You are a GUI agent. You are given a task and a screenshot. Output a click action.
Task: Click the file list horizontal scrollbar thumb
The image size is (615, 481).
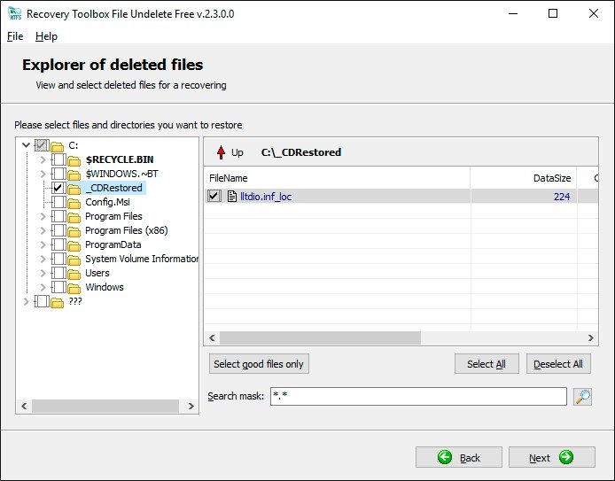pos(320,337)
